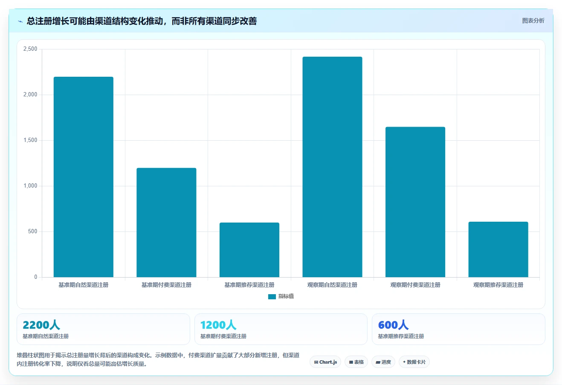Click the 观察期付费渠道注册 x-axis label
562x385 pixels.
click(x=415, y=285)
